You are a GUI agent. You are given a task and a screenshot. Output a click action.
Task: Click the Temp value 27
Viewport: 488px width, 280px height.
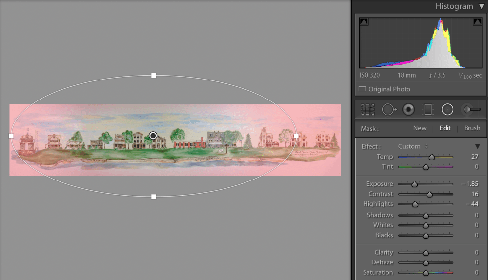[x=475, y=157]
